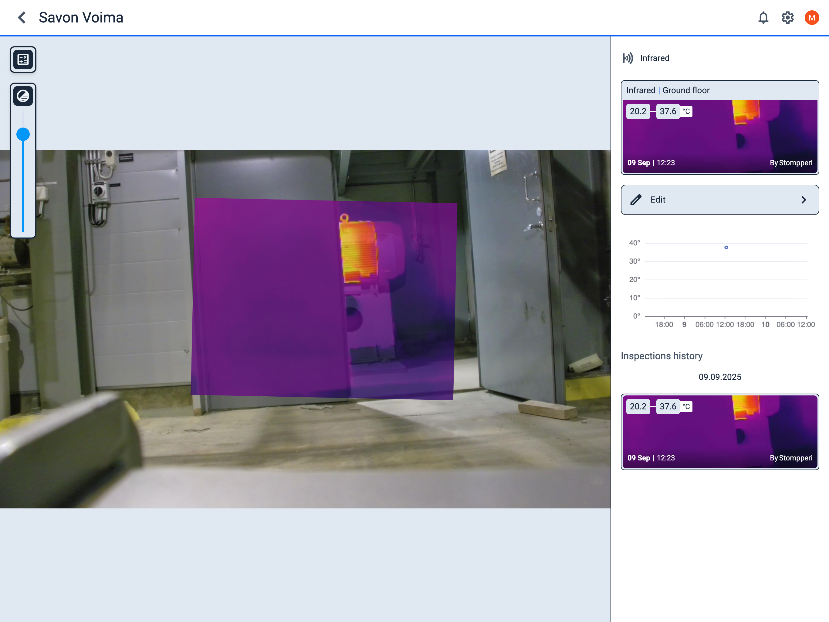The width and height of the screenshot is (829, 622).
Task: Click the measurement grid tool icon
Action: [x=23, y=59]
